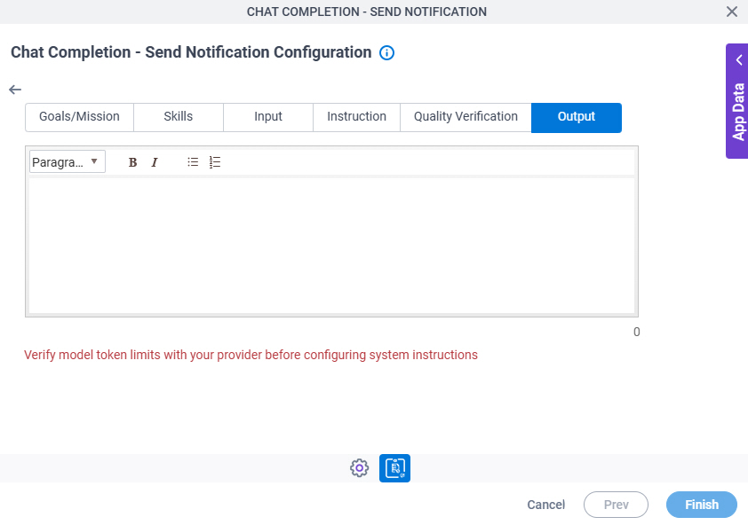Open the Input tab
Viewport: 748px width, 525px height.
pos(268,117)
